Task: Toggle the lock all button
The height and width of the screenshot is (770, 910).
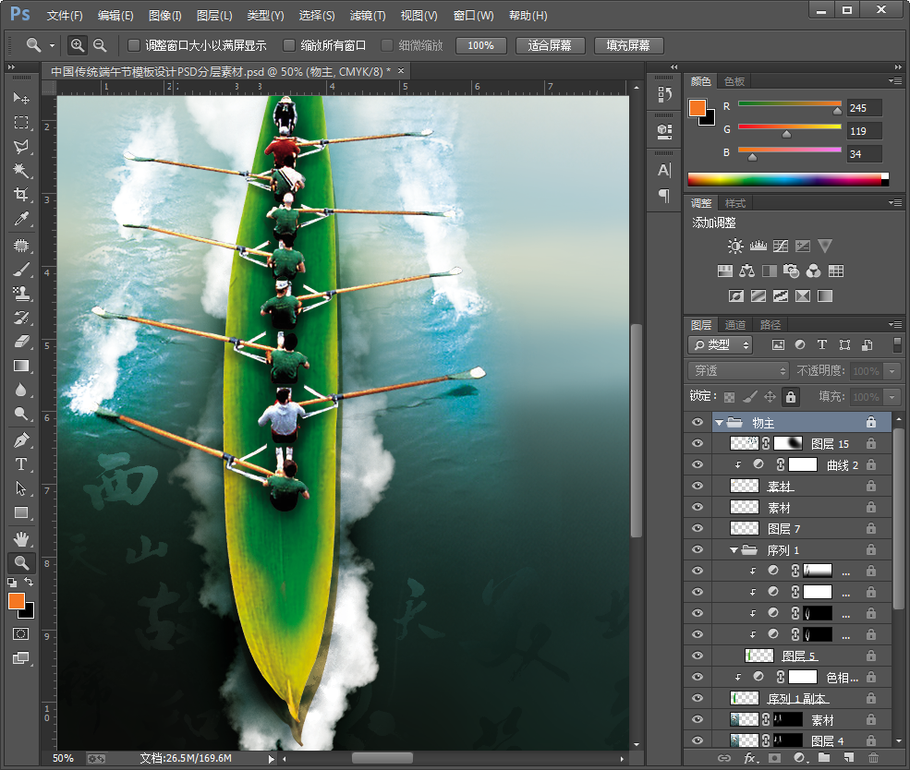Action: click(x=791, y=397)
